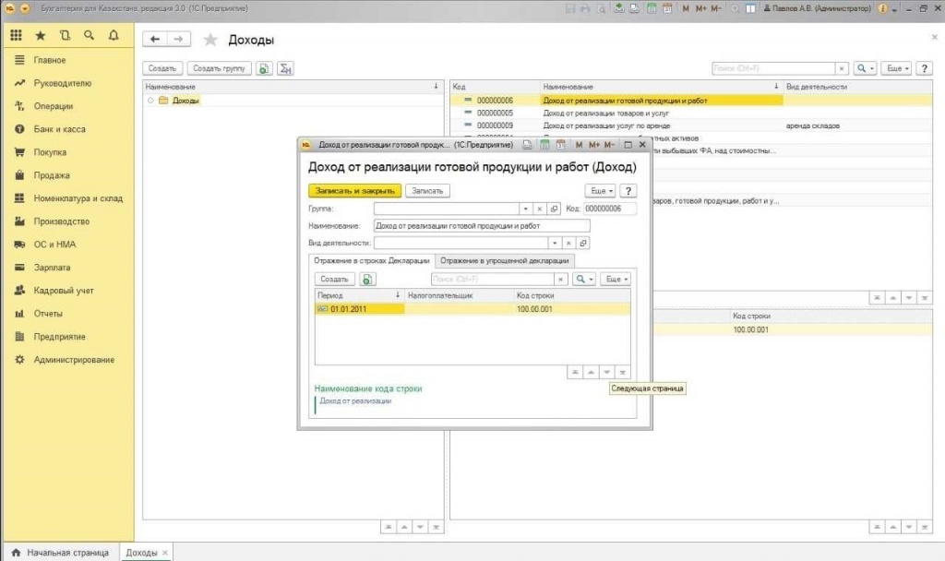This screenshot has height=561, width=945.
Task: Open the Группа field dropdown arrow
Action: click(525, 209)
